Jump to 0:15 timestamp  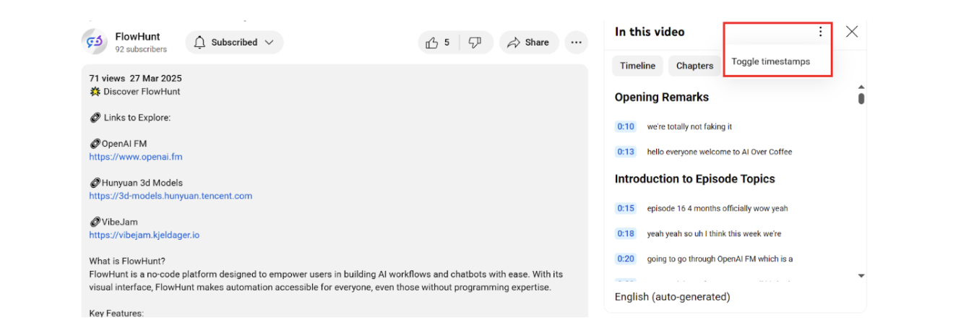[x=626, y=208]
